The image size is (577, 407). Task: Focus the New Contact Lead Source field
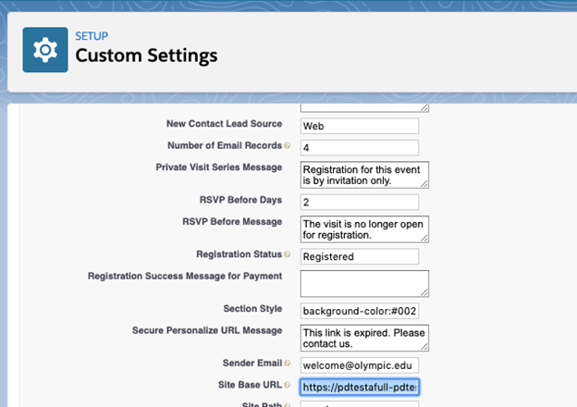359,125
